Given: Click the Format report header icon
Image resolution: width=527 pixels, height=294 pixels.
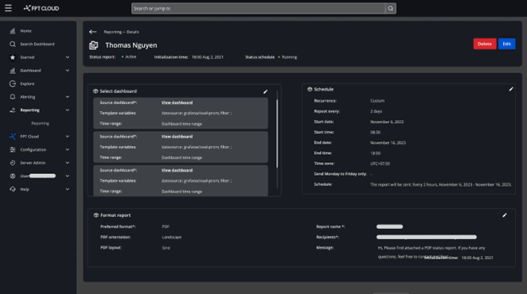Looking at the screenshot, I should (96, 215).
